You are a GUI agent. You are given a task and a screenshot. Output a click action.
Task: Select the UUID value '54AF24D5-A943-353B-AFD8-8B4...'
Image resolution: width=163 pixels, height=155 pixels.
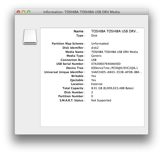[x=117, y=72]
